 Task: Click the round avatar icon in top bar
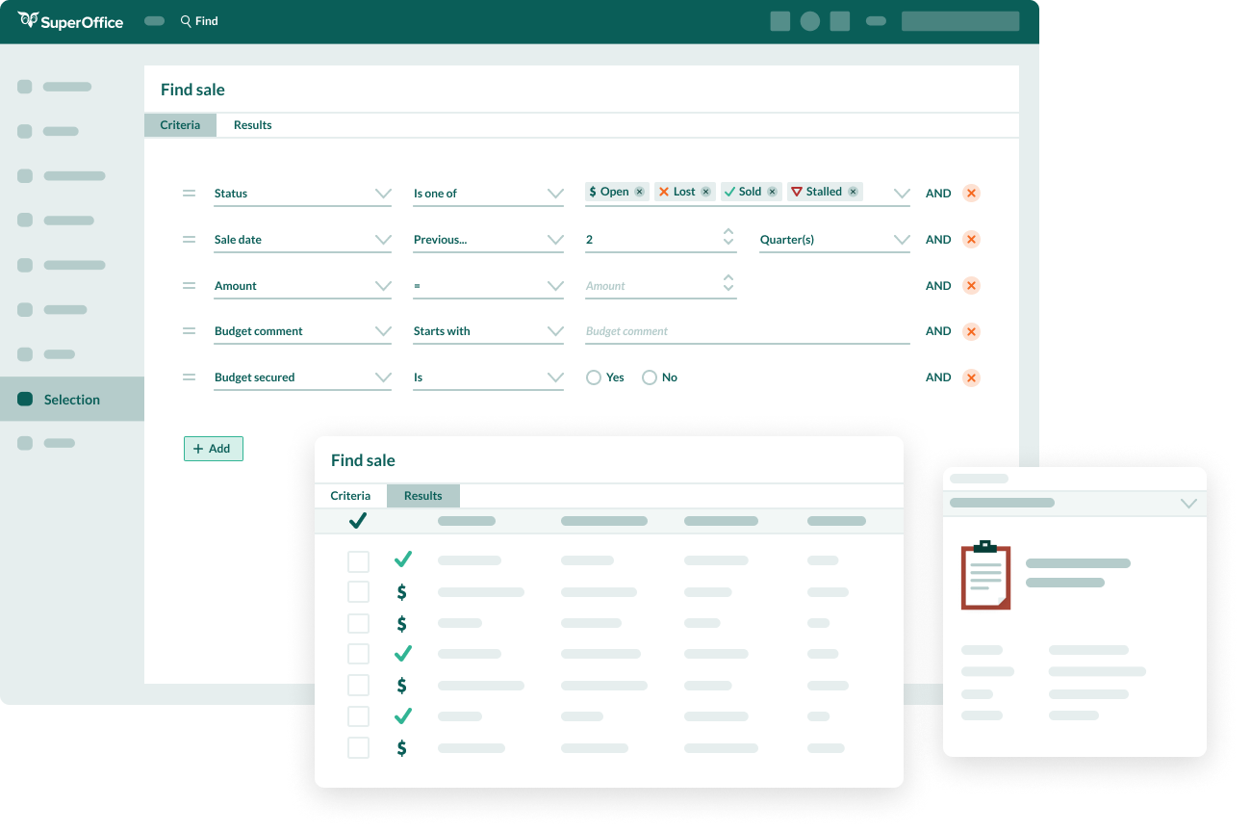pos(810,21)
